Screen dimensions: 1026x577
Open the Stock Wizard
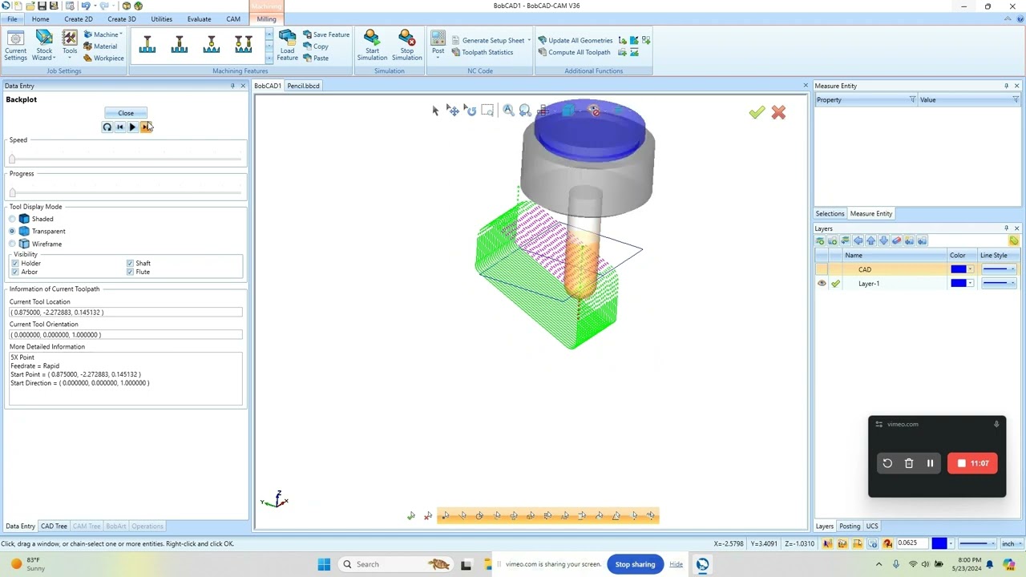tap(44, 46)
